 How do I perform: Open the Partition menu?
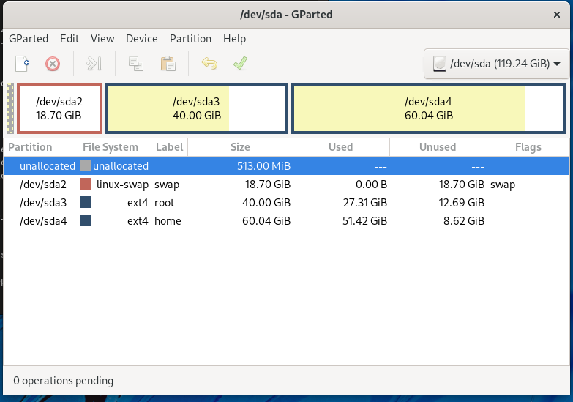click(x=190, y=38)
